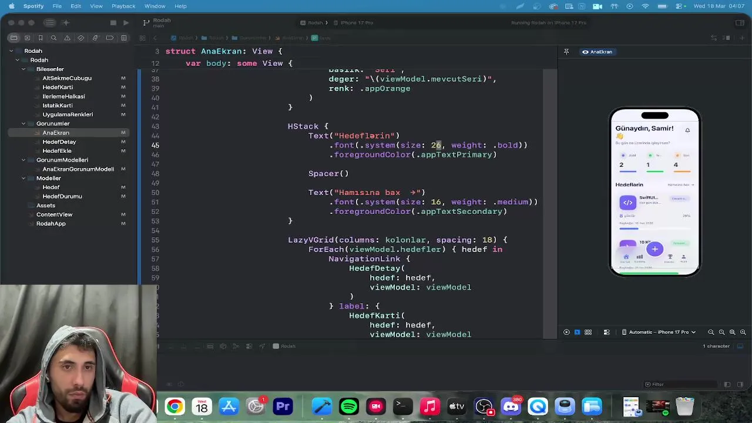The width and height of the screenshot is (752, 423).
Task: Show debug area right pane toggle
Action: coord(741,384)
